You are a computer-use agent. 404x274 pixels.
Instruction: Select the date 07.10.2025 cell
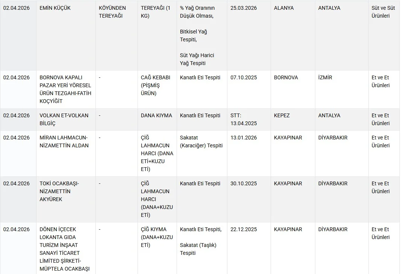(244, 77)
